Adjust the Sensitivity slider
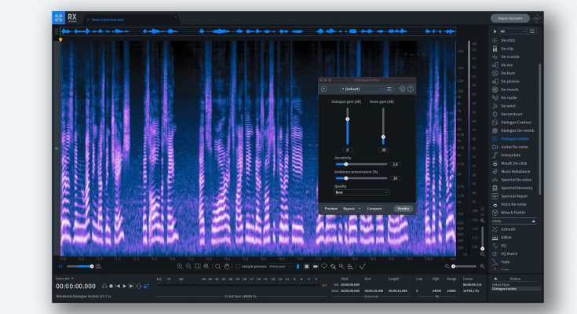The height and width of the screenshot is (314, 577). pyautogui.click(x=347, y=164)
